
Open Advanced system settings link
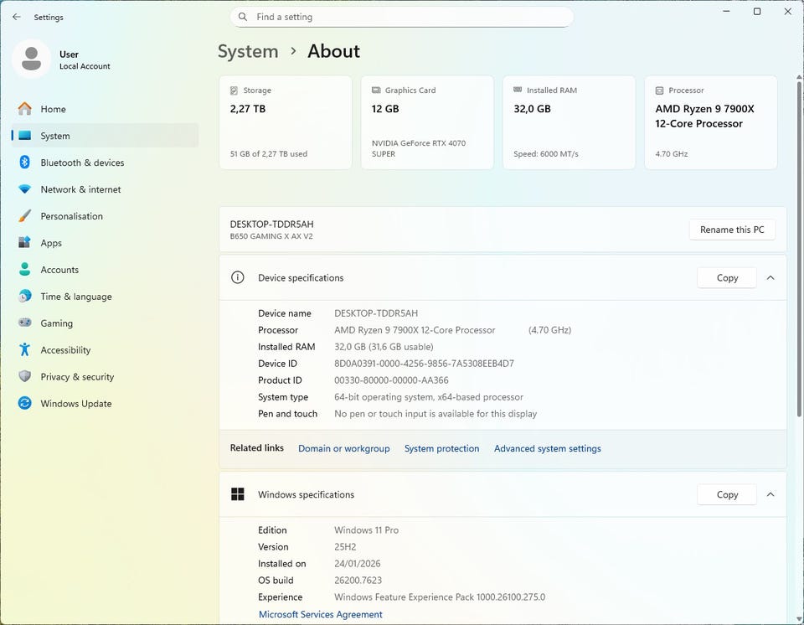click(x=547, y=449)
